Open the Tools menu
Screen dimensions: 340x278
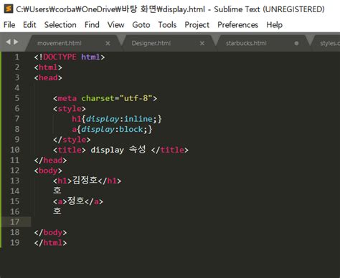pos(167,24)
